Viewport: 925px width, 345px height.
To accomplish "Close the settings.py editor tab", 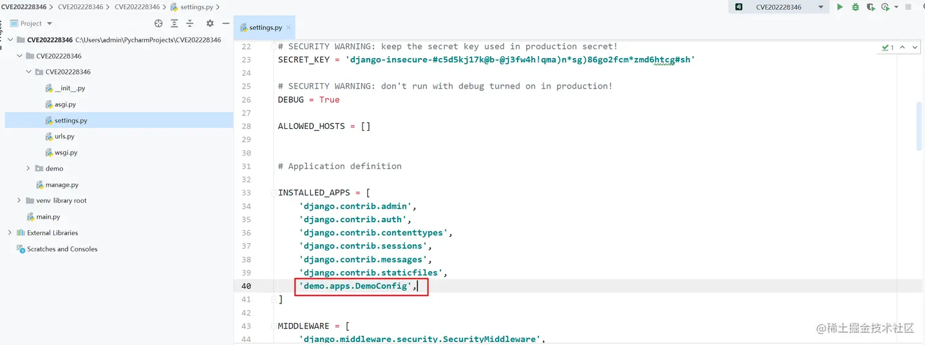I will click(x=289, y=27).
